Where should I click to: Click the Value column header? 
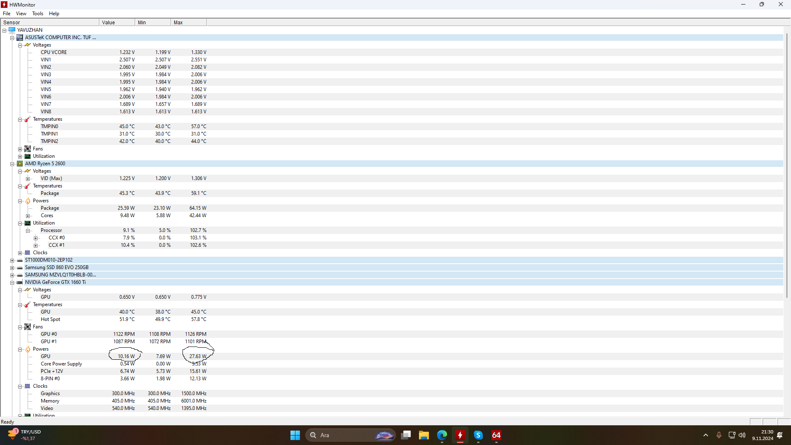[x=117, y=22]
